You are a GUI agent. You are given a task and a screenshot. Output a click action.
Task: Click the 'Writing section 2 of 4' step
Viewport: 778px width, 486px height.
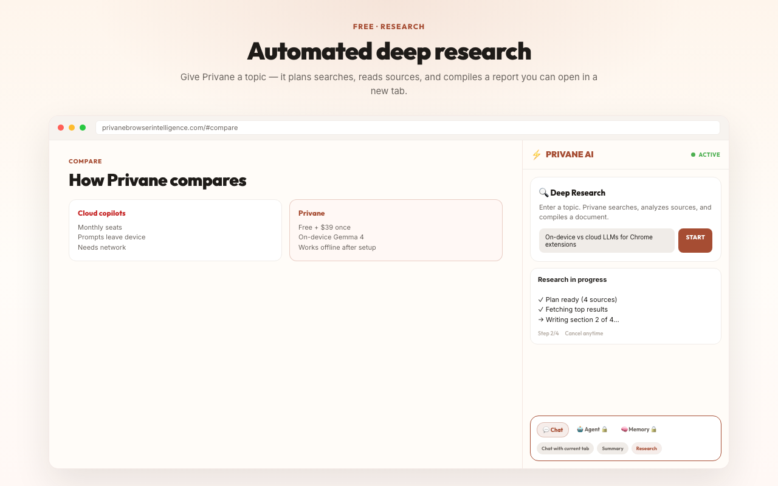point(579,320)
